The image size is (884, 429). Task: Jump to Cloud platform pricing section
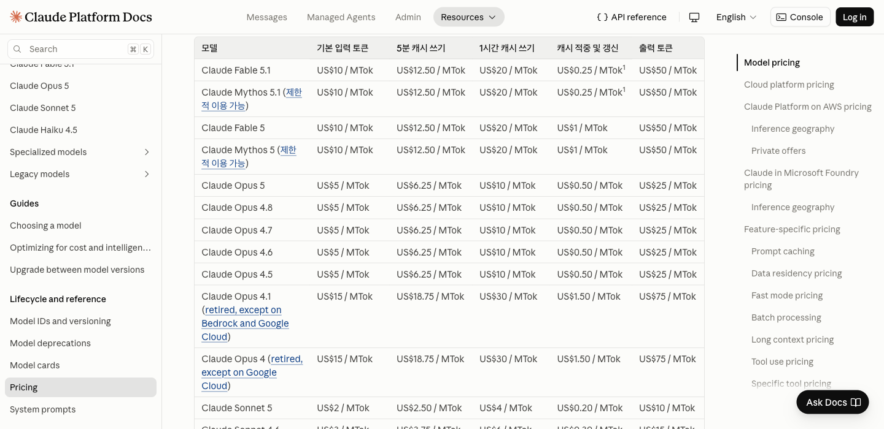coord(789,85)
